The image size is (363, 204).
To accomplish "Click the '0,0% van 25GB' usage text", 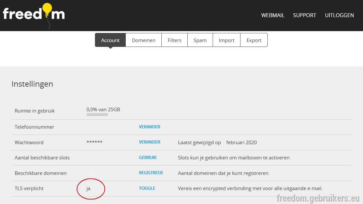I will (103, 110).
